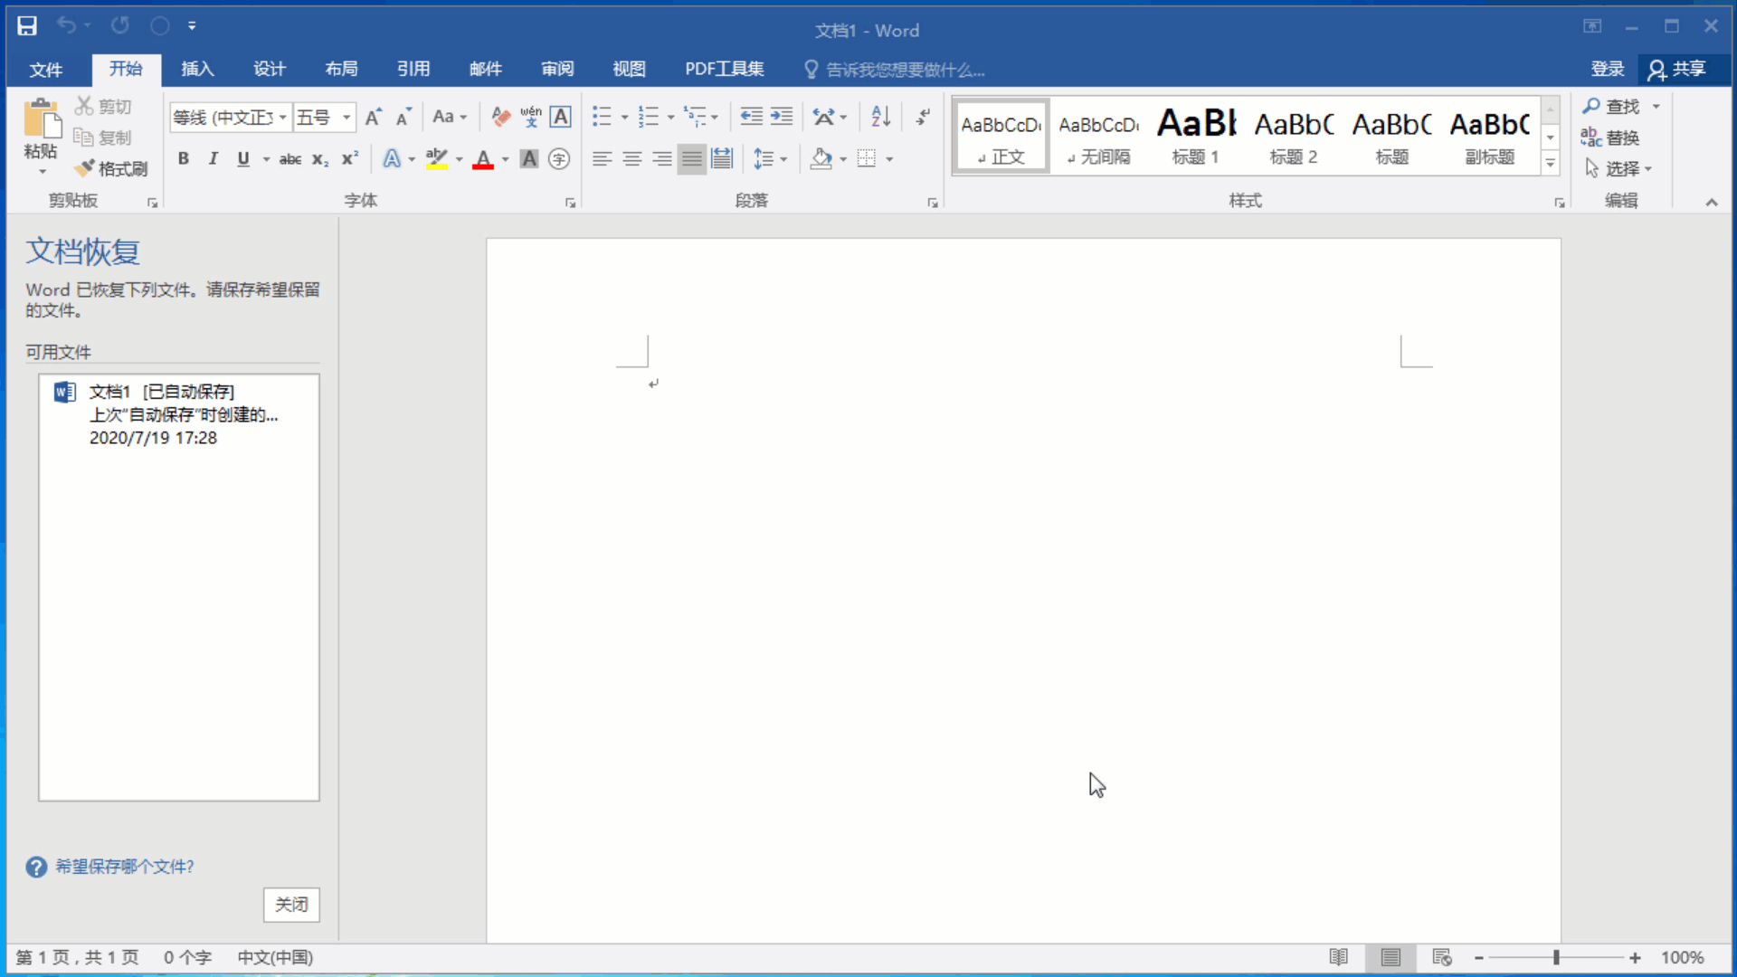Toggle superscript formatting
This screenshot has height=977, width=1737.
coord(350,159)
